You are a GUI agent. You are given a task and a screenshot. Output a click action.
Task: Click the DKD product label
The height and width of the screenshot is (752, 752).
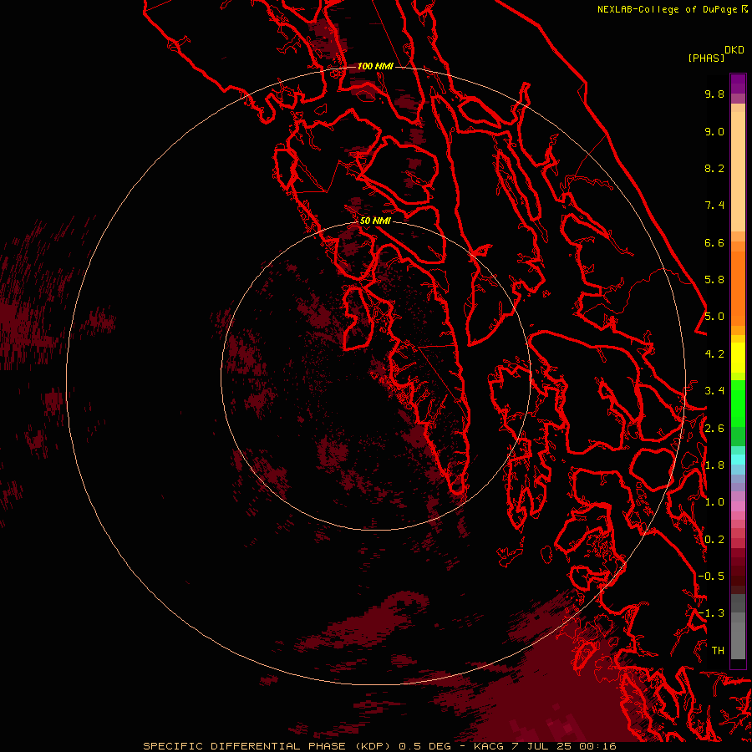(x=734, y=50)
